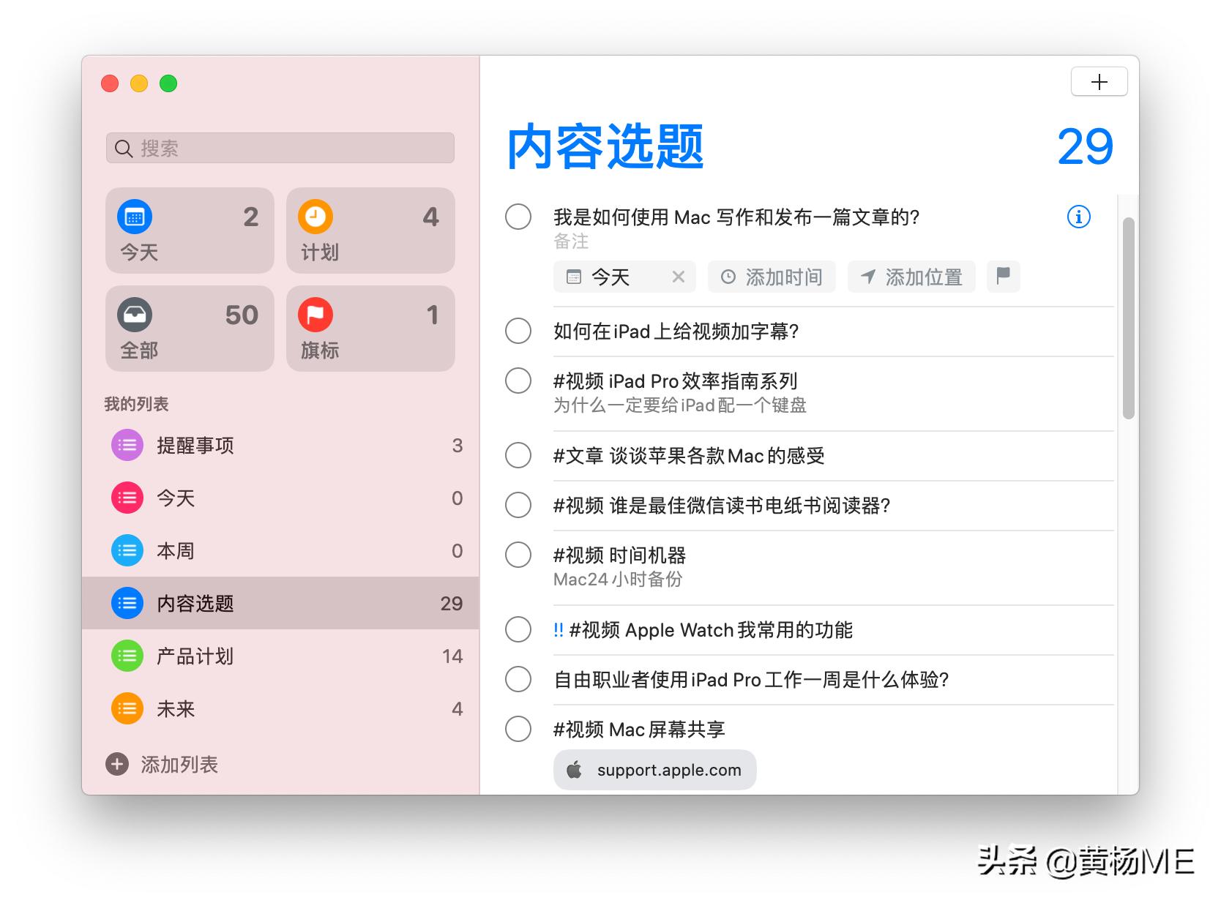
Task: Select the purple 提醒事项 list icon
Action: (127, 445)
